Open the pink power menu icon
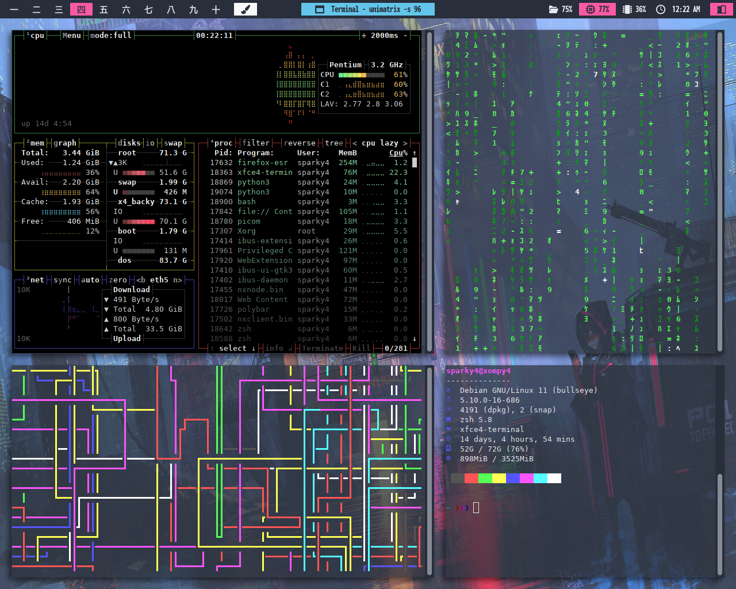 point(720,9)
